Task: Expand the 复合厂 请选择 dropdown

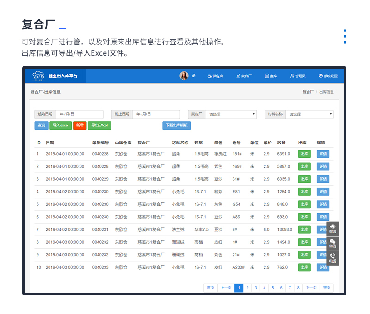Action: pos(231,114)
